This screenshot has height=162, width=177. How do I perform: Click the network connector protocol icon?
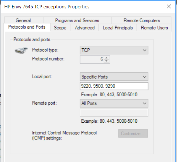click(x=21, y=50)
